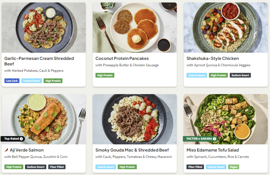The height and width of the screenshot is (175, 270).
Task: Click the Sodium Smart tag on Shakshuka-Style Chicken
Action: tap(240, 75)
